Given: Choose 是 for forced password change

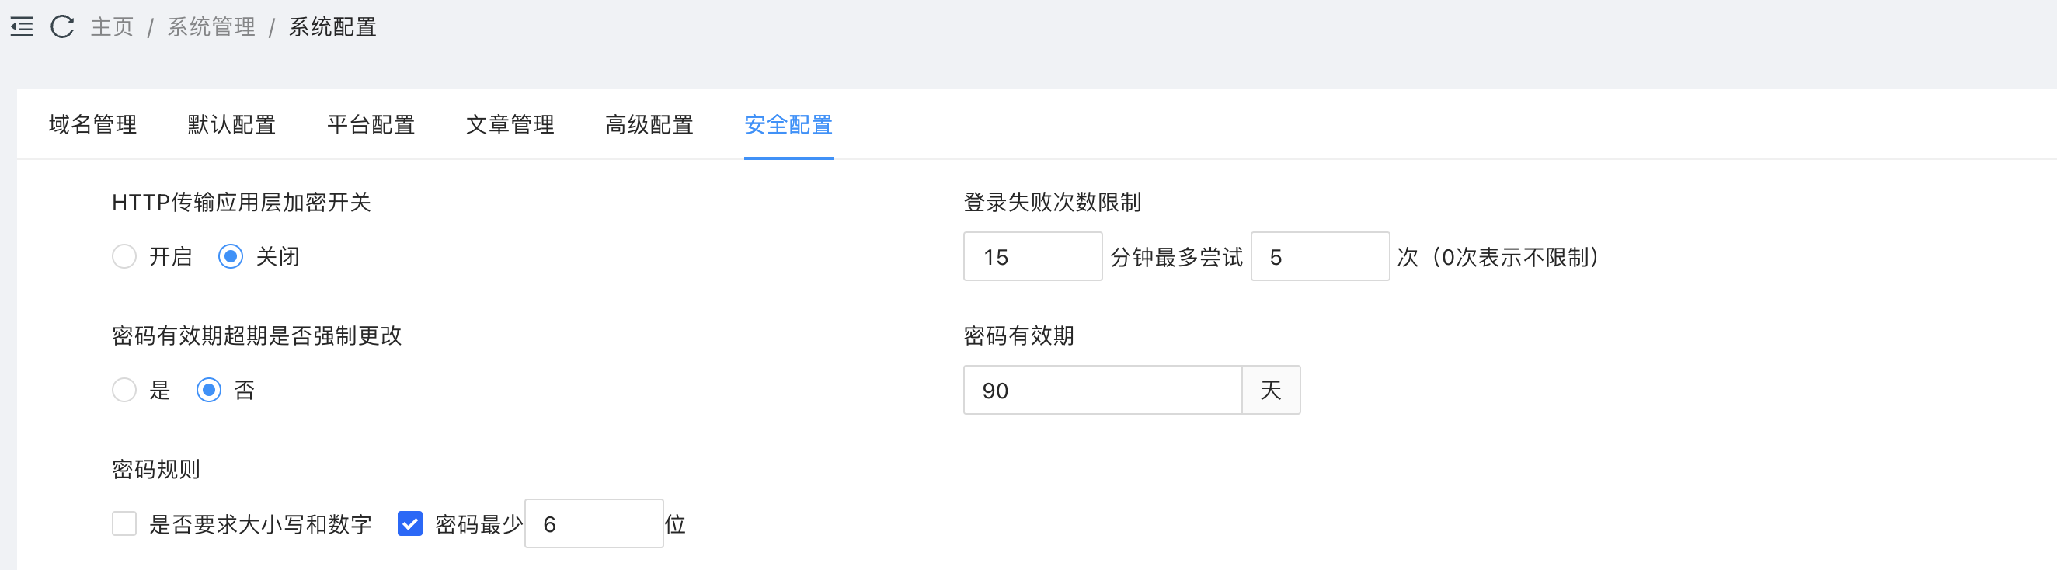Looking at the screenshot, I should 124,391.
